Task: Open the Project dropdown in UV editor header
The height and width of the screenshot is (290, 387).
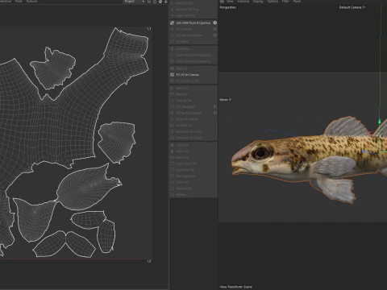Action: tap(134, 2)
